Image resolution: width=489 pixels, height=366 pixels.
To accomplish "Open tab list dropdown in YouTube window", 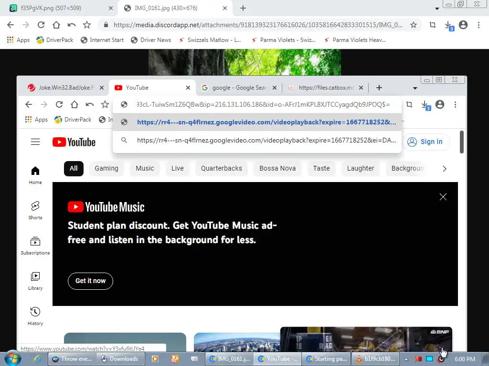I will (415, 88).
